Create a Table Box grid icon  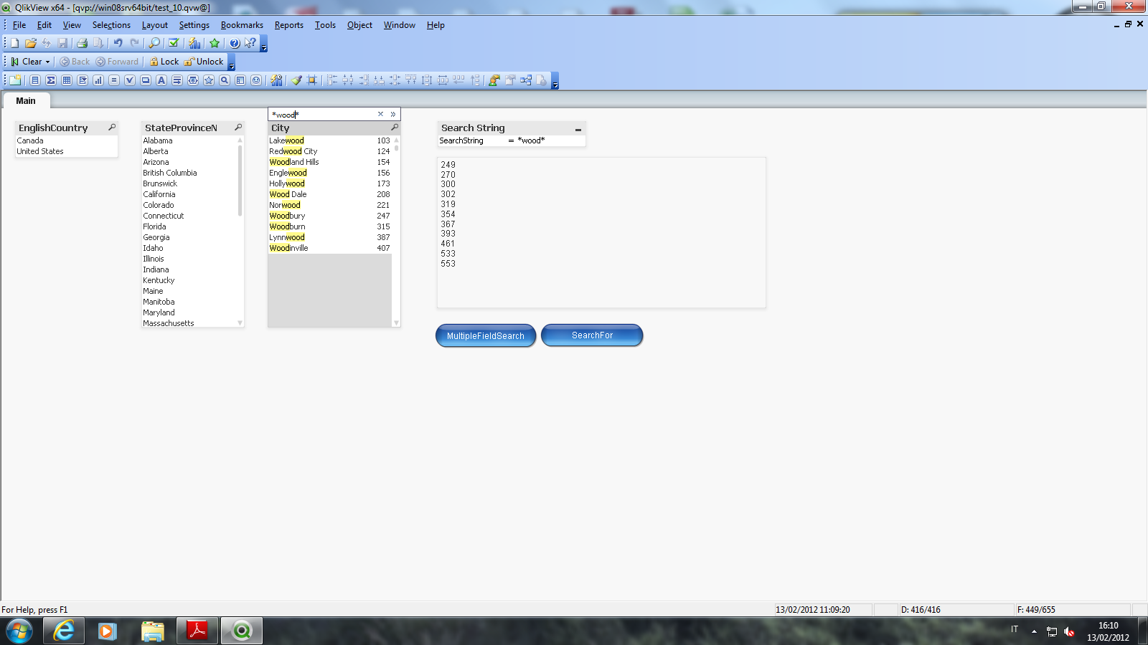point(67,80)
